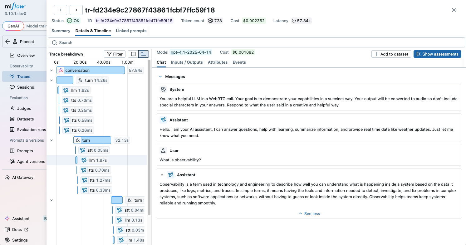Open the Prompts page

point(25,151)
